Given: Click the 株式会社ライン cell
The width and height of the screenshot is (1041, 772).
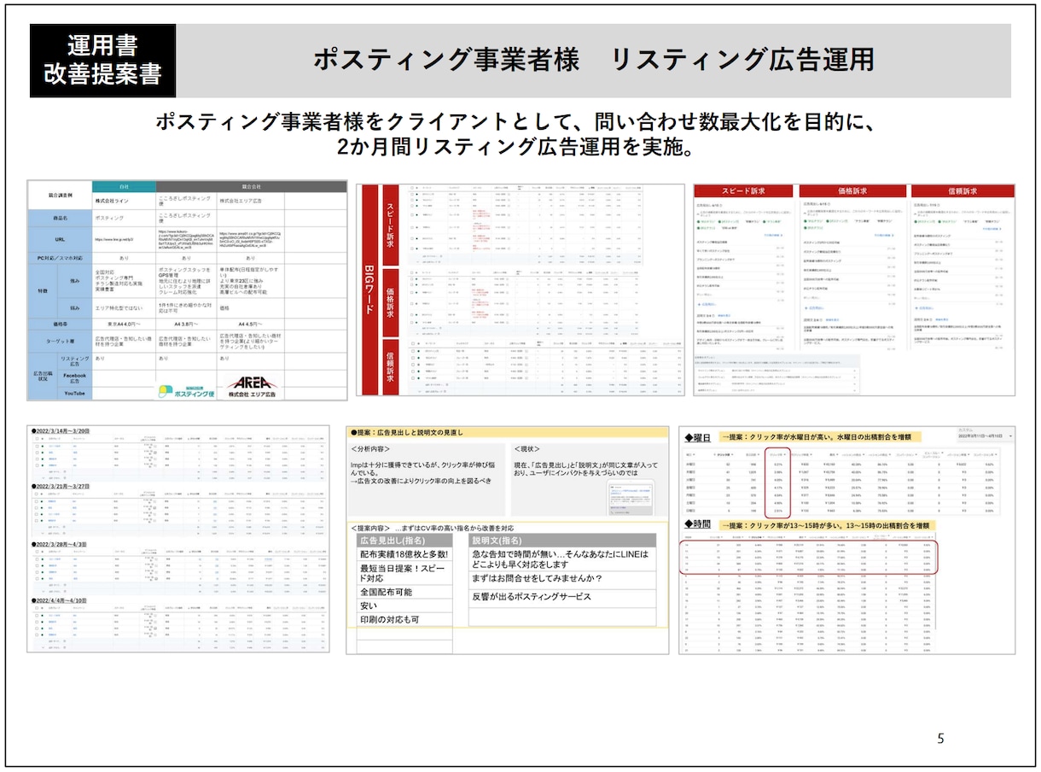Looking at the screenshot, I should point(124,202).
